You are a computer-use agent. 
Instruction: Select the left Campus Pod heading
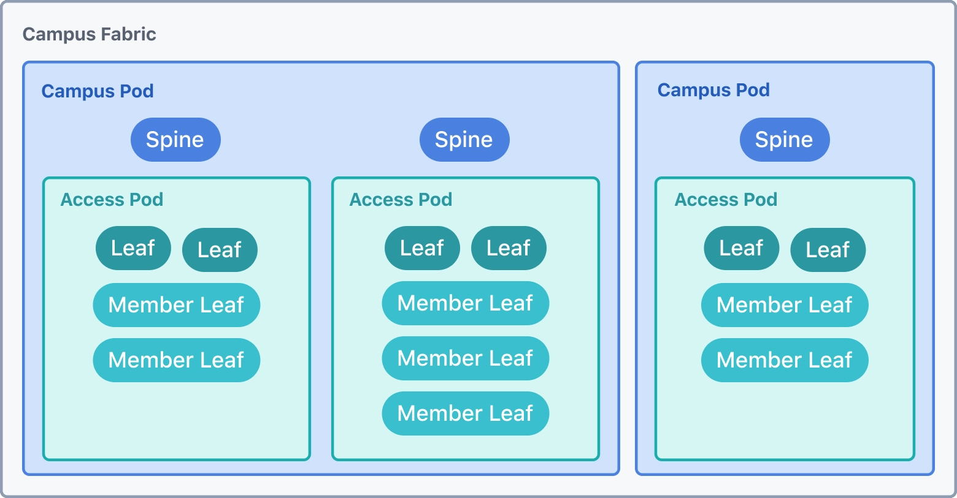(97, 91)
